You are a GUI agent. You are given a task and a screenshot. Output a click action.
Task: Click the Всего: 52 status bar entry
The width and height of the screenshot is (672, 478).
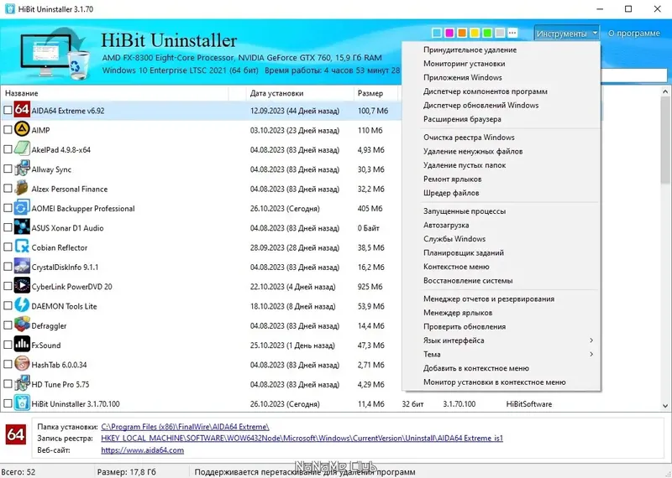(20, 472)
